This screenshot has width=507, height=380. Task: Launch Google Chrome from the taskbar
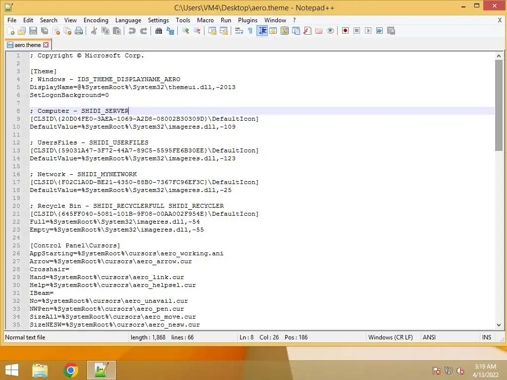pos(71,370)
